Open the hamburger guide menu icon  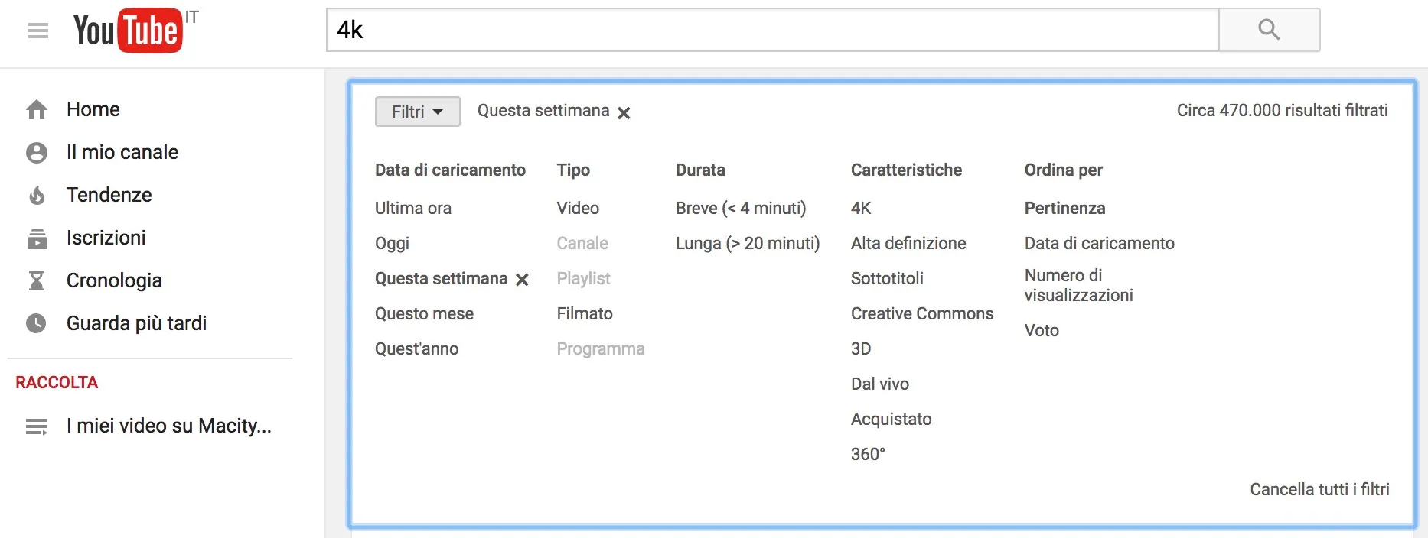click(37, 31)
